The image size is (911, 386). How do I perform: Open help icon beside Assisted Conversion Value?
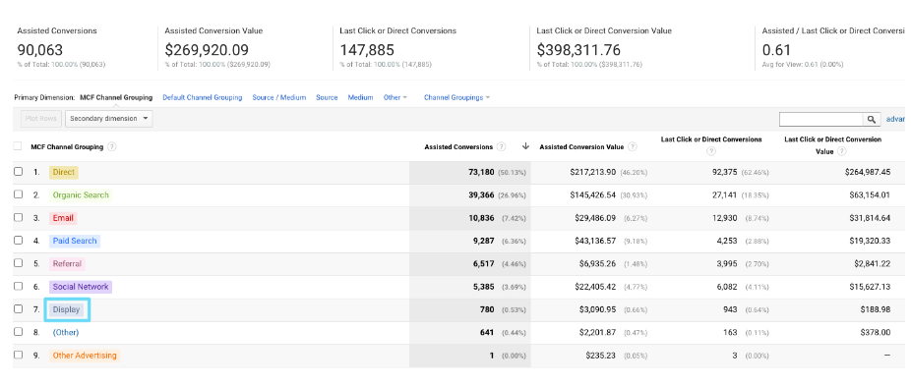pyautogui.click(x=633, y=147)
